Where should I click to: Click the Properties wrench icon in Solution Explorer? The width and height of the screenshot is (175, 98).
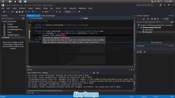point(164,19)
